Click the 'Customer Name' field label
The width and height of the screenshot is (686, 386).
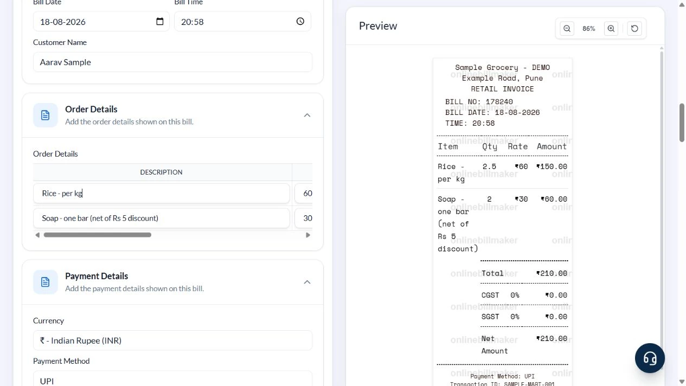tap(60, 42)
